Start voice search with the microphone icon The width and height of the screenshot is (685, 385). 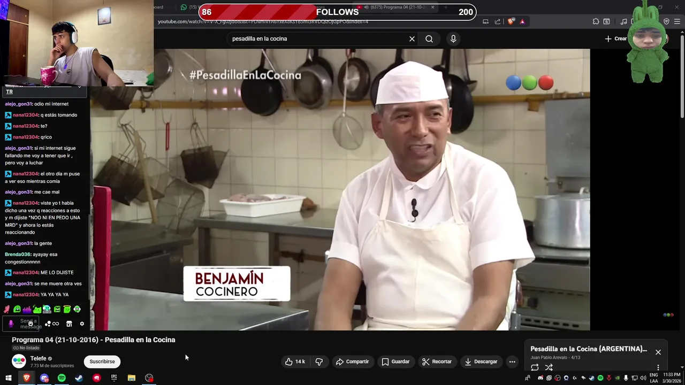coord(453,38)
